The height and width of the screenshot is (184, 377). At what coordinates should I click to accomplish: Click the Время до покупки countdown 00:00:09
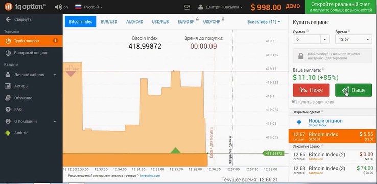click(x=203, y=46)
